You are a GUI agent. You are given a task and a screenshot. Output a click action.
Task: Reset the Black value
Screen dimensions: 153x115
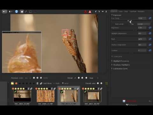tap(150, 39)
